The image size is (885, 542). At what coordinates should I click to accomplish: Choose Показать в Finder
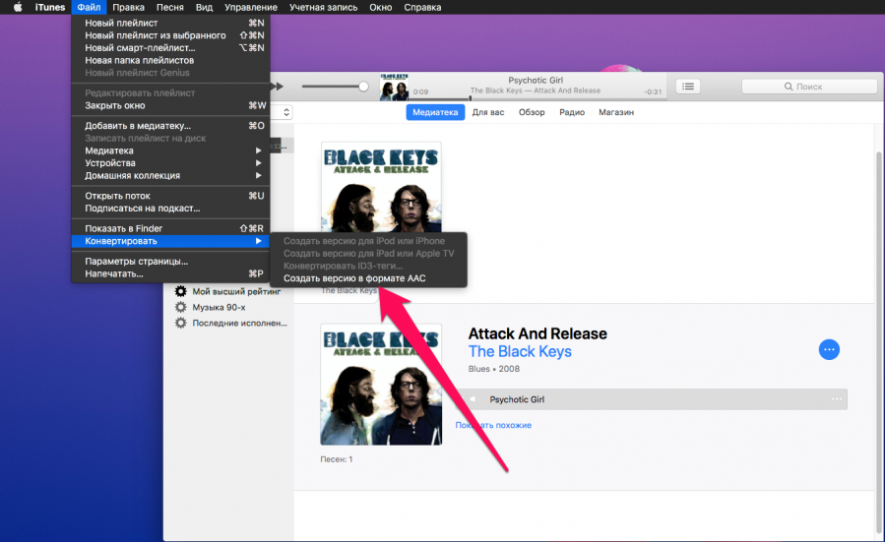click(170, 228)
